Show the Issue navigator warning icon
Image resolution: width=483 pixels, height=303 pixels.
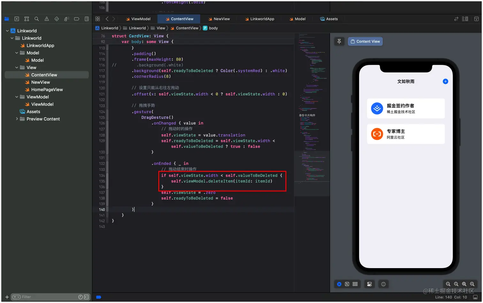click(x=47, y=19)
